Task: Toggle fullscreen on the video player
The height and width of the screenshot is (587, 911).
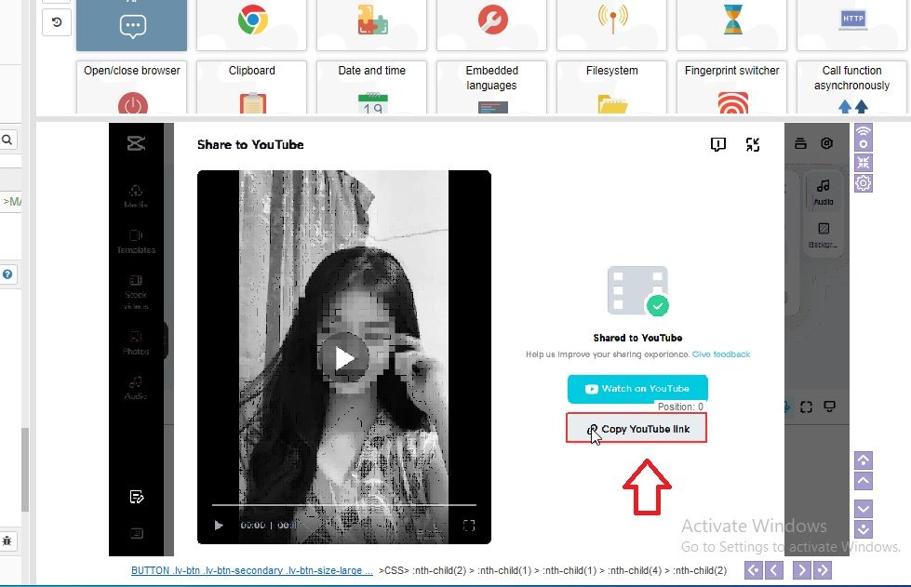Action: coord(469,526)
